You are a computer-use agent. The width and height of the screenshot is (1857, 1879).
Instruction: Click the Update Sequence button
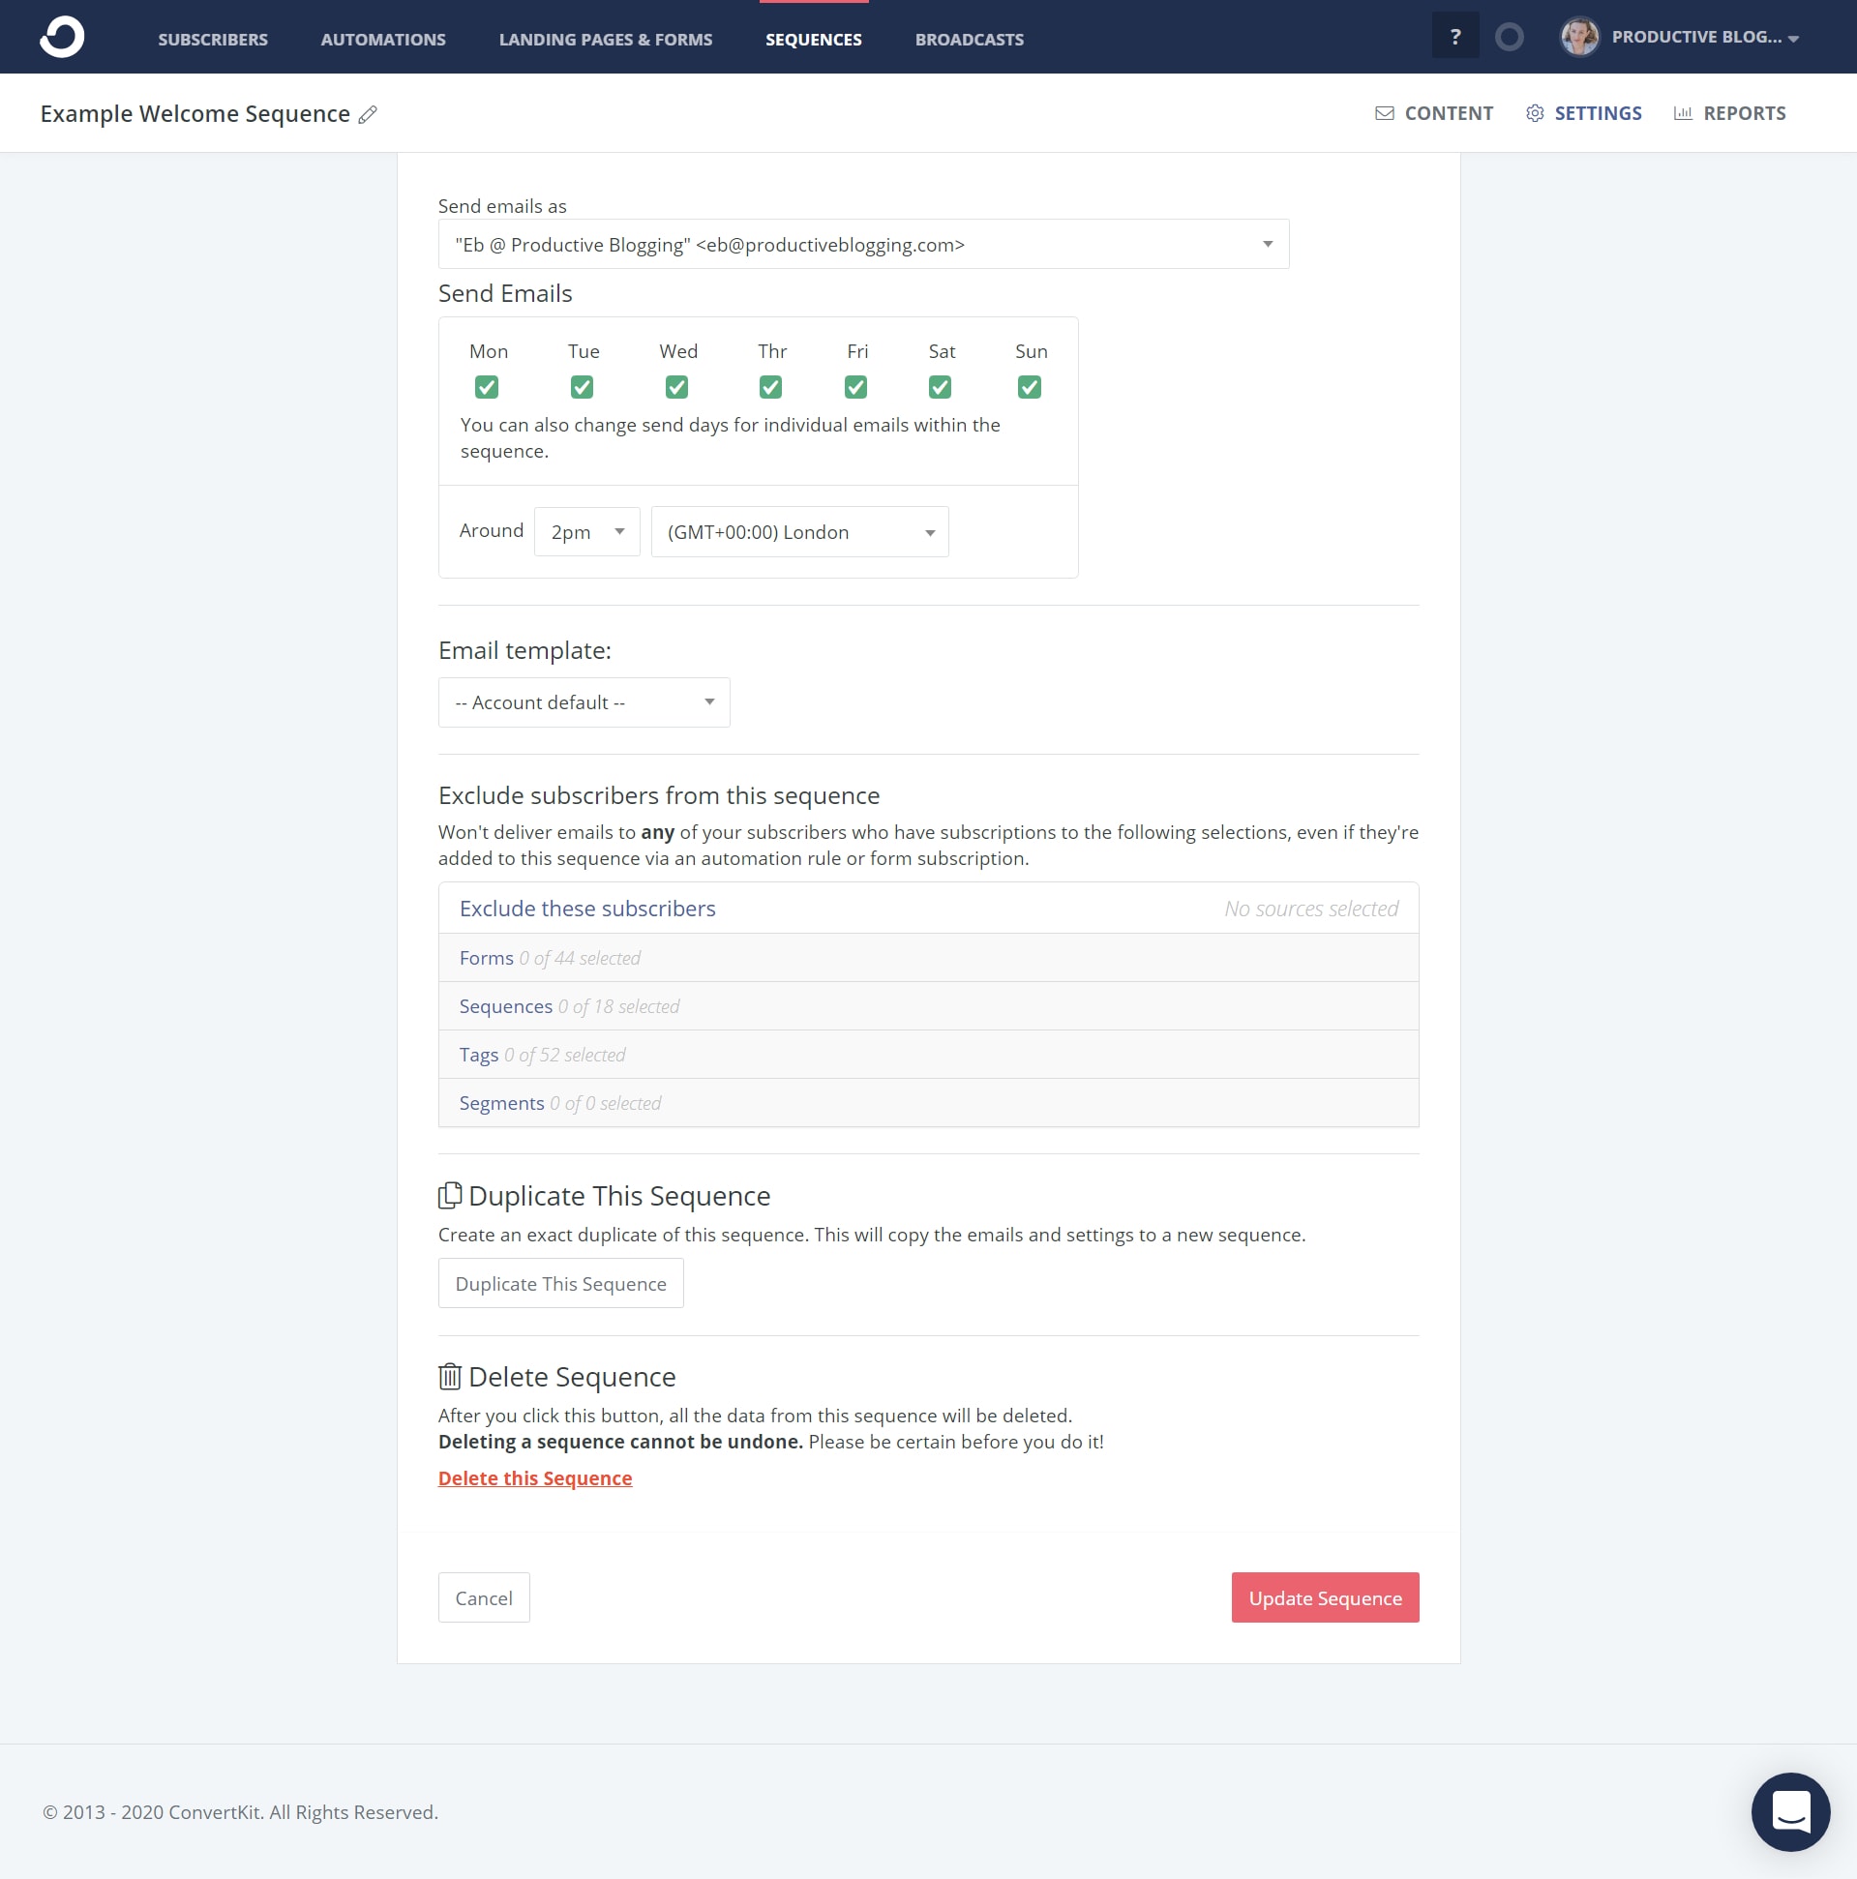[1325, 1598]
